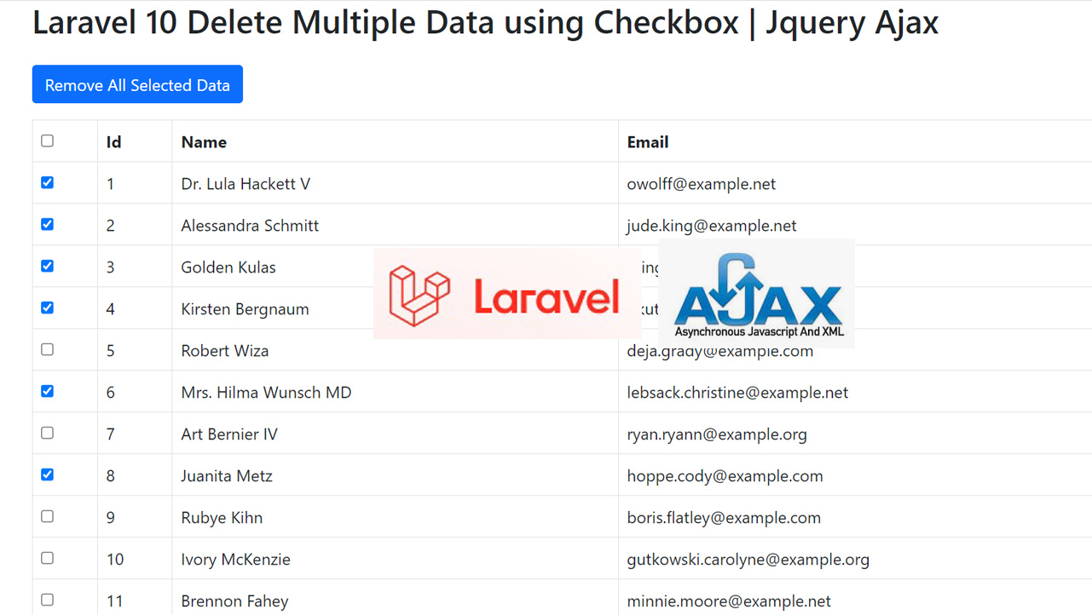Viewport: 1092px width, 615px height.
Task: Click the name Ivory McKenzie
Action: click(x=235, y=560)
